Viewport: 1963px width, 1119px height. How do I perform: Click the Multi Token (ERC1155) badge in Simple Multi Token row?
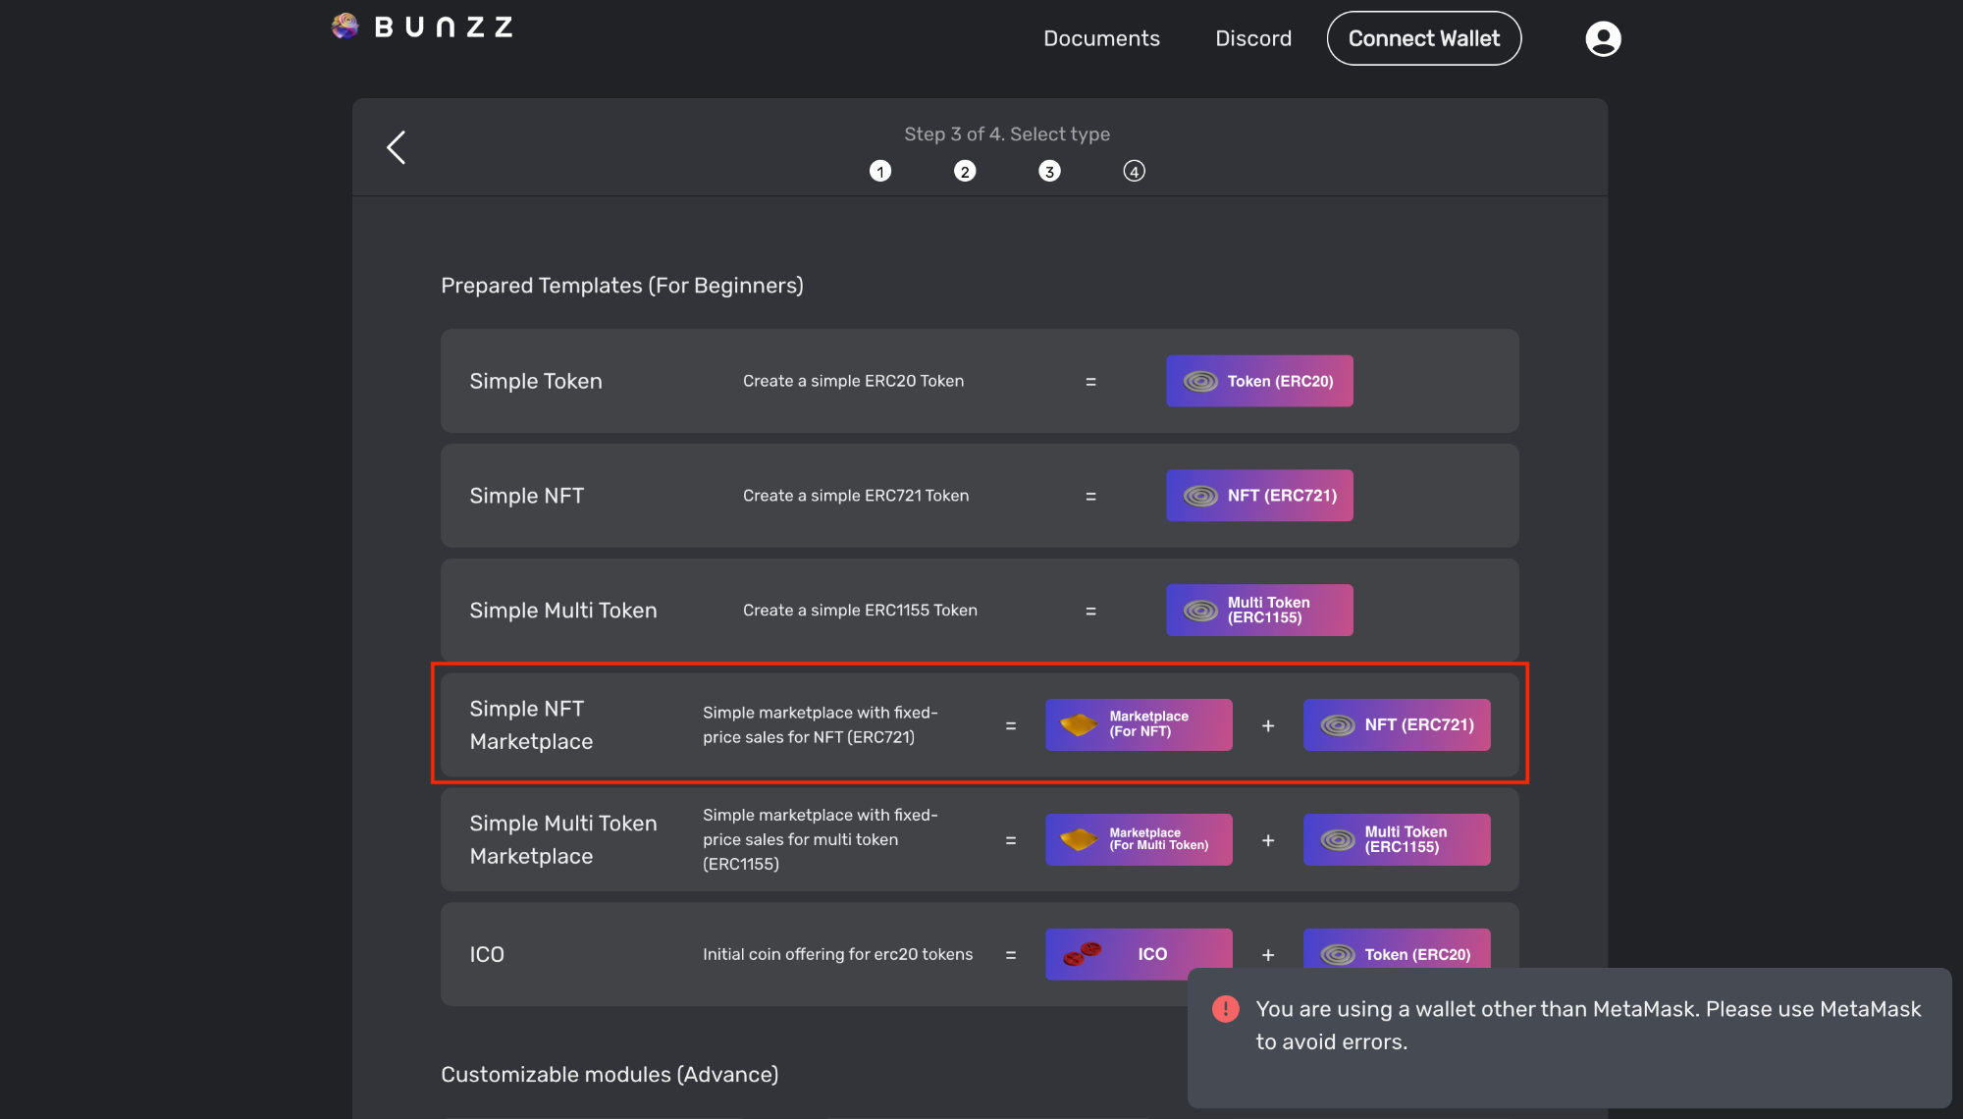[1259, 611]
